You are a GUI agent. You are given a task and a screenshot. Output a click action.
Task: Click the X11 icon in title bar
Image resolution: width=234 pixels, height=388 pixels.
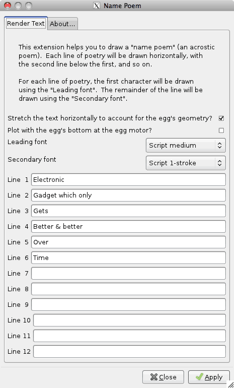pyautogui.click(x=96, y=6)
